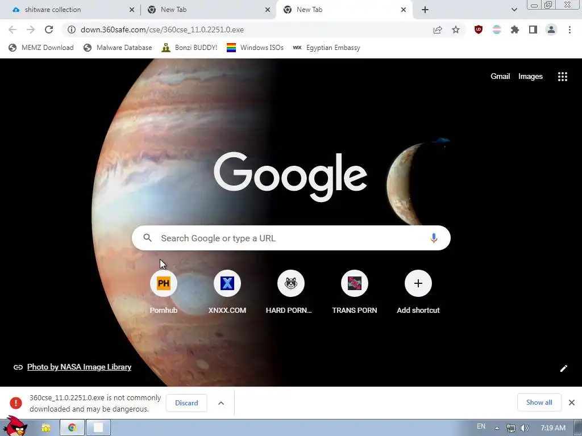
Task: Customize this page with pencil icon
Action: click(x=563, y=368)
